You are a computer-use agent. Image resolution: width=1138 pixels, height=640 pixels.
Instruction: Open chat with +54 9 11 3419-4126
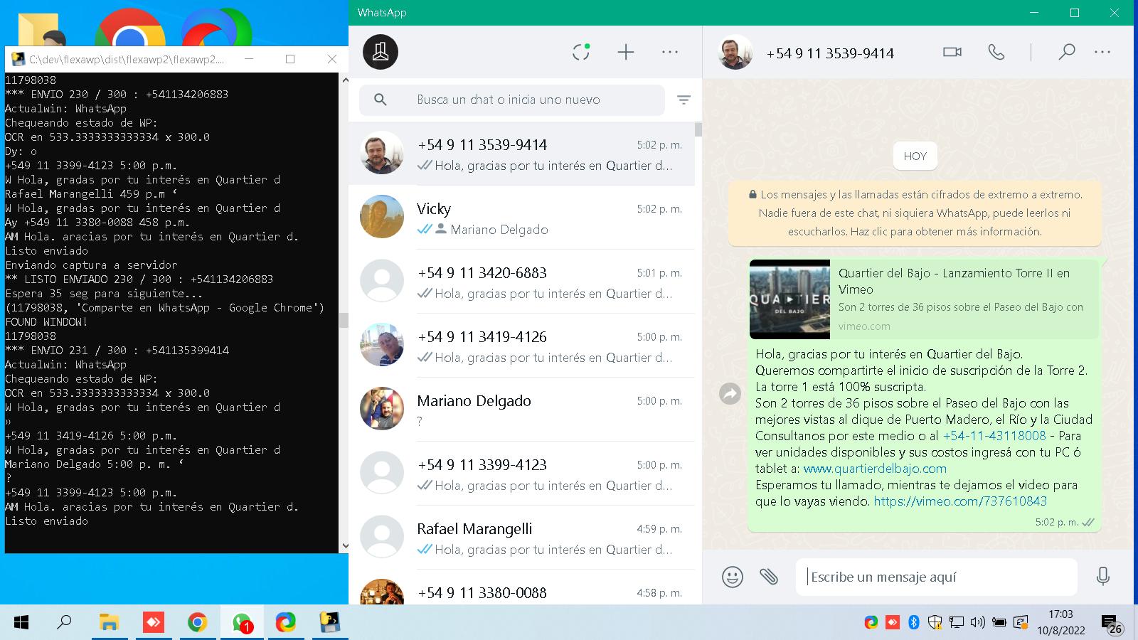pyautogui.click(x=521, y=346)
